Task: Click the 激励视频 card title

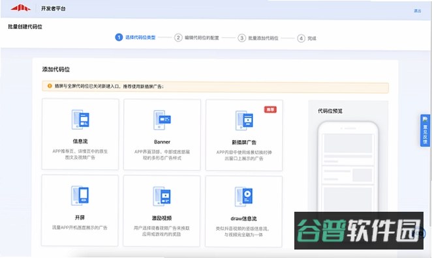Action: (162, 218)
